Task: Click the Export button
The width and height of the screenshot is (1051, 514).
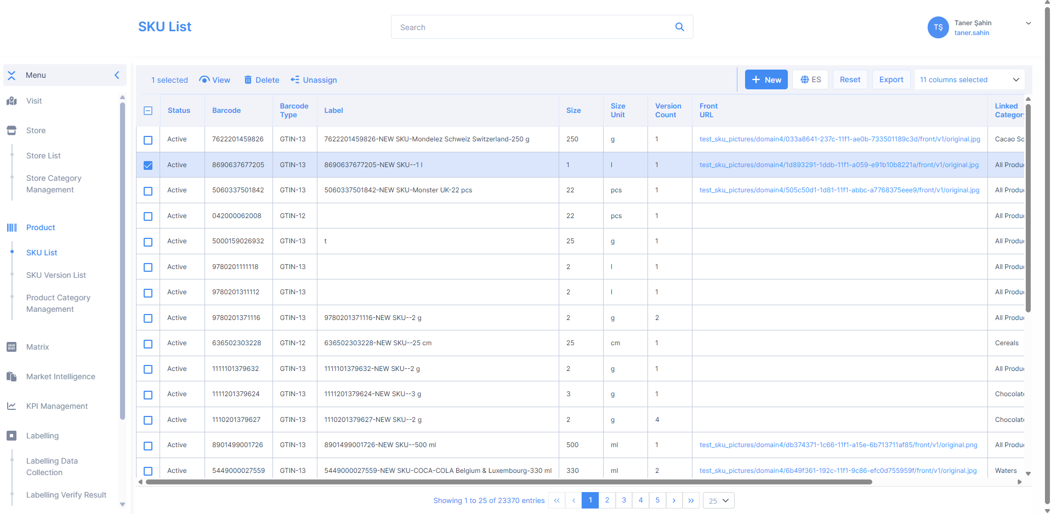Action: 891,79
